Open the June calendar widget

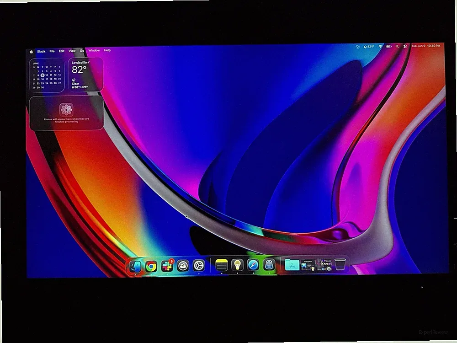coord(47,75)
